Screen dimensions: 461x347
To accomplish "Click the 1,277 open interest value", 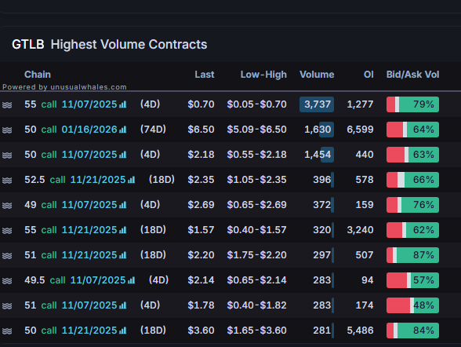I will pyautogui.click(x=360, y=104).
